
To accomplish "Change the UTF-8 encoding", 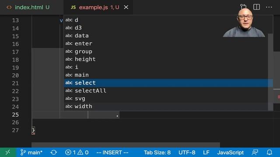I will (x=187, y=152).
